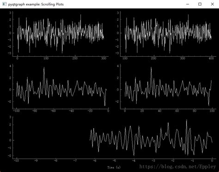The height and width of the screenshot is (172, 219).
Task: Click the 'pyqtgraph example: Scrolling Plots' title text
Action: pos(36,4)
